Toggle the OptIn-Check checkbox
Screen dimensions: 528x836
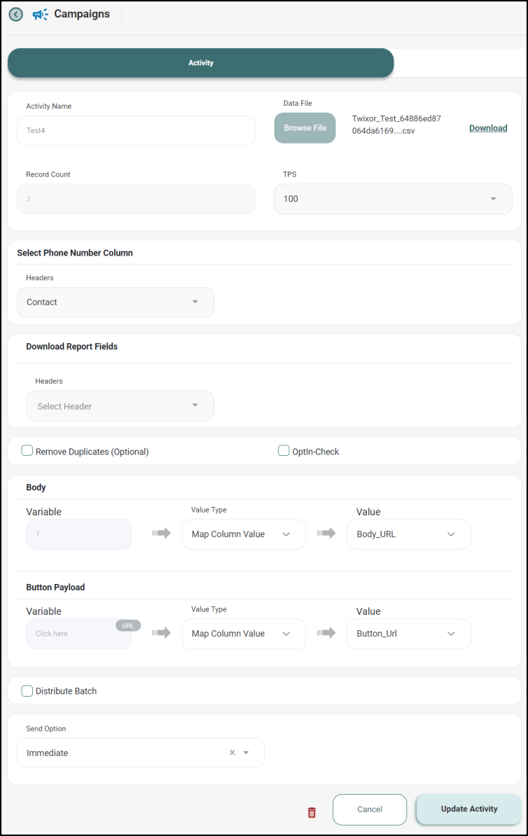[x=284, y=451]
